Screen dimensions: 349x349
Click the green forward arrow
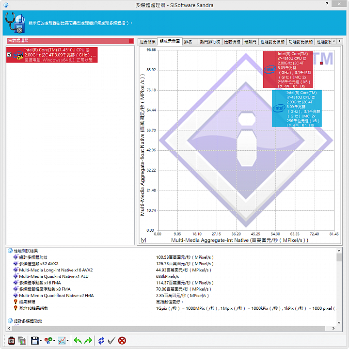tap(88, 341)
